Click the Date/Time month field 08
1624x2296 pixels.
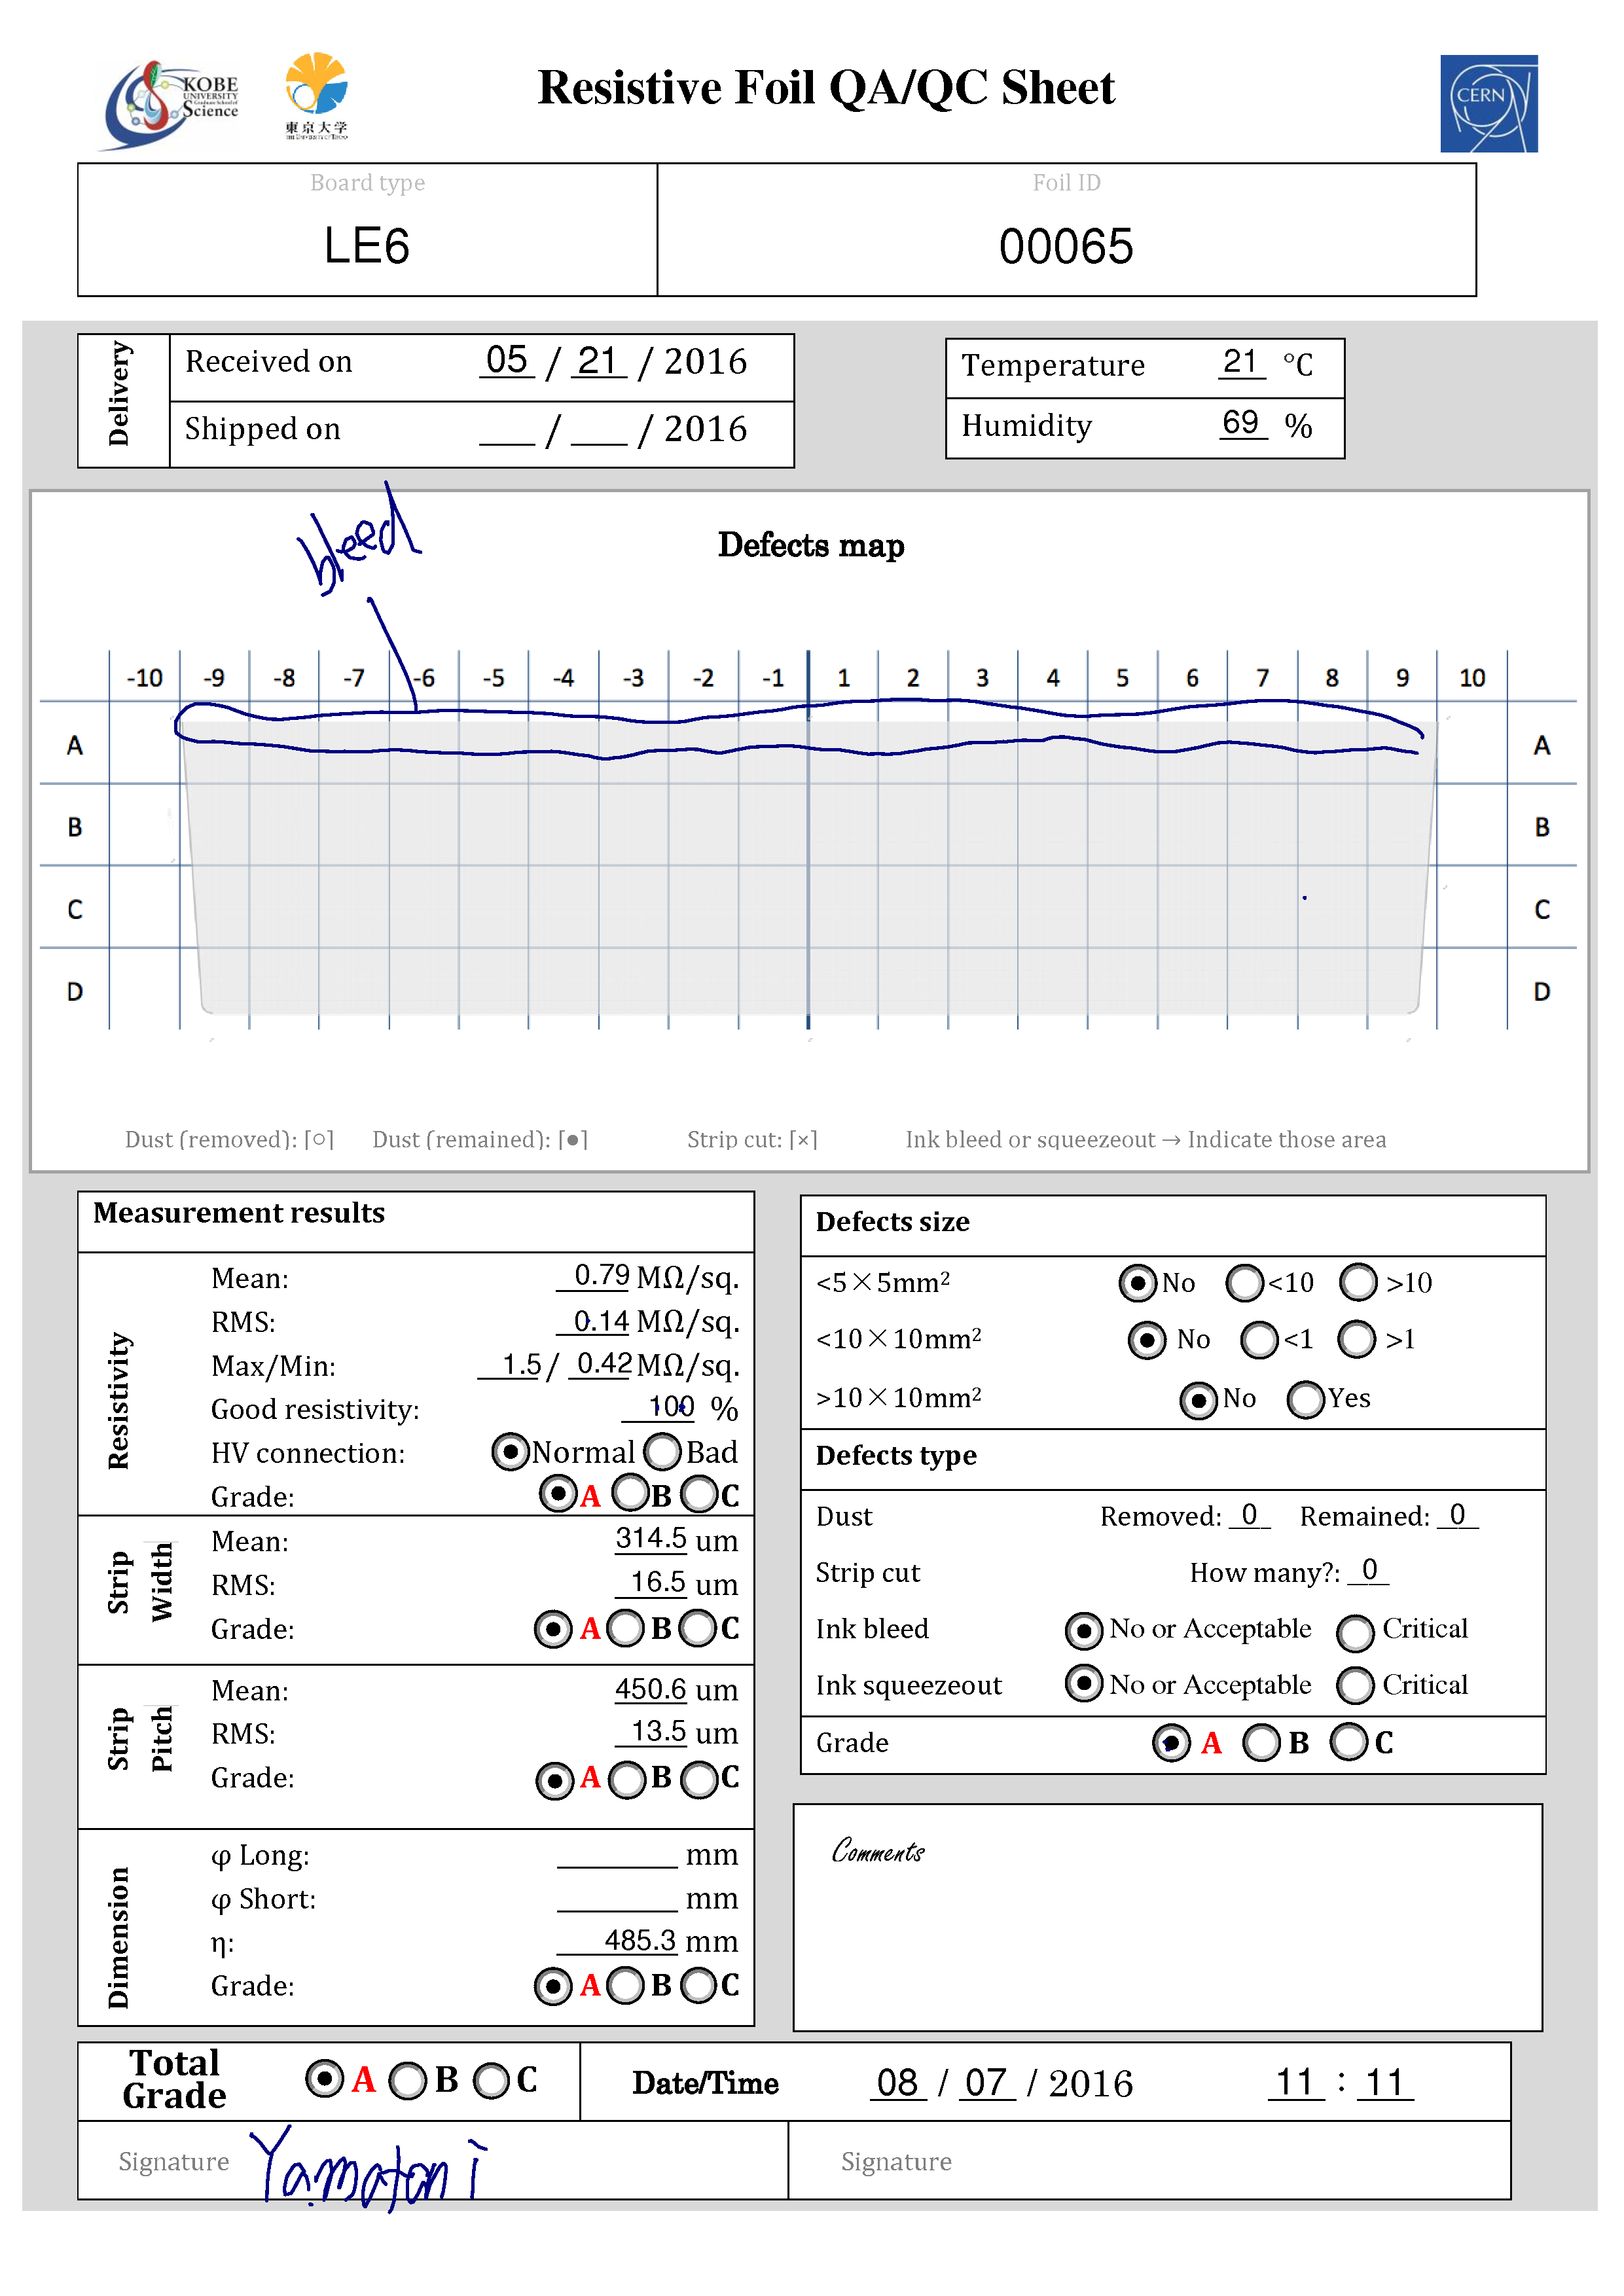coord(898,2083)
